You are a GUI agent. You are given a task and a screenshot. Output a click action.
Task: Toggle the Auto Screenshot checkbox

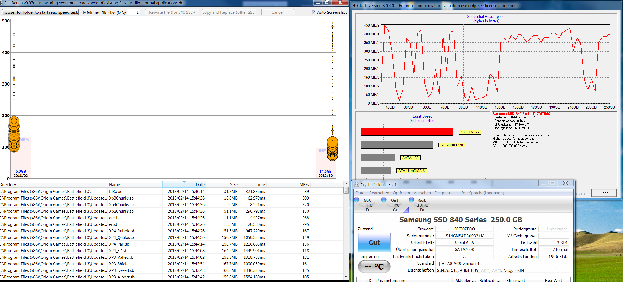click(x=314, y=12)
